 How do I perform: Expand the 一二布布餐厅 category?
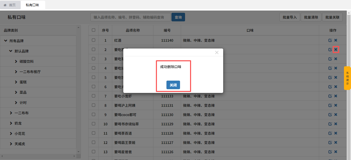tap(16, 72)
